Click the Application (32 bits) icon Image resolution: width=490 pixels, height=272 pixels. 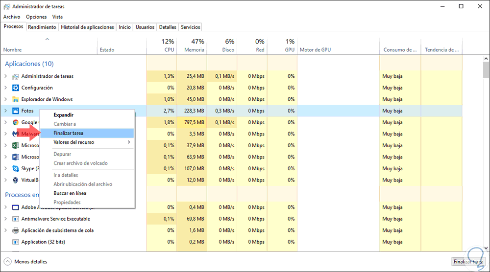[15, 242]
